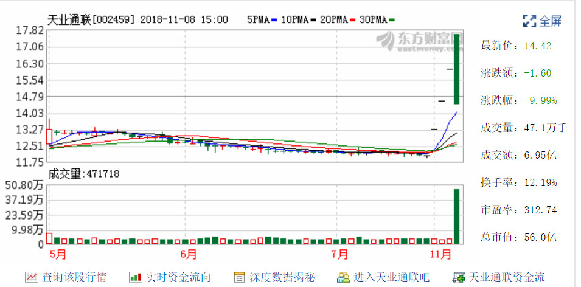Image resolution: width=581 pixels, height=287 pixels.
Task: Open the 深度数据揭秘 link
Action: [x=282, y=277]
